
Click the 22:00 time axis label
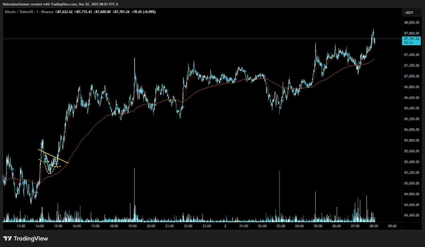188,226
